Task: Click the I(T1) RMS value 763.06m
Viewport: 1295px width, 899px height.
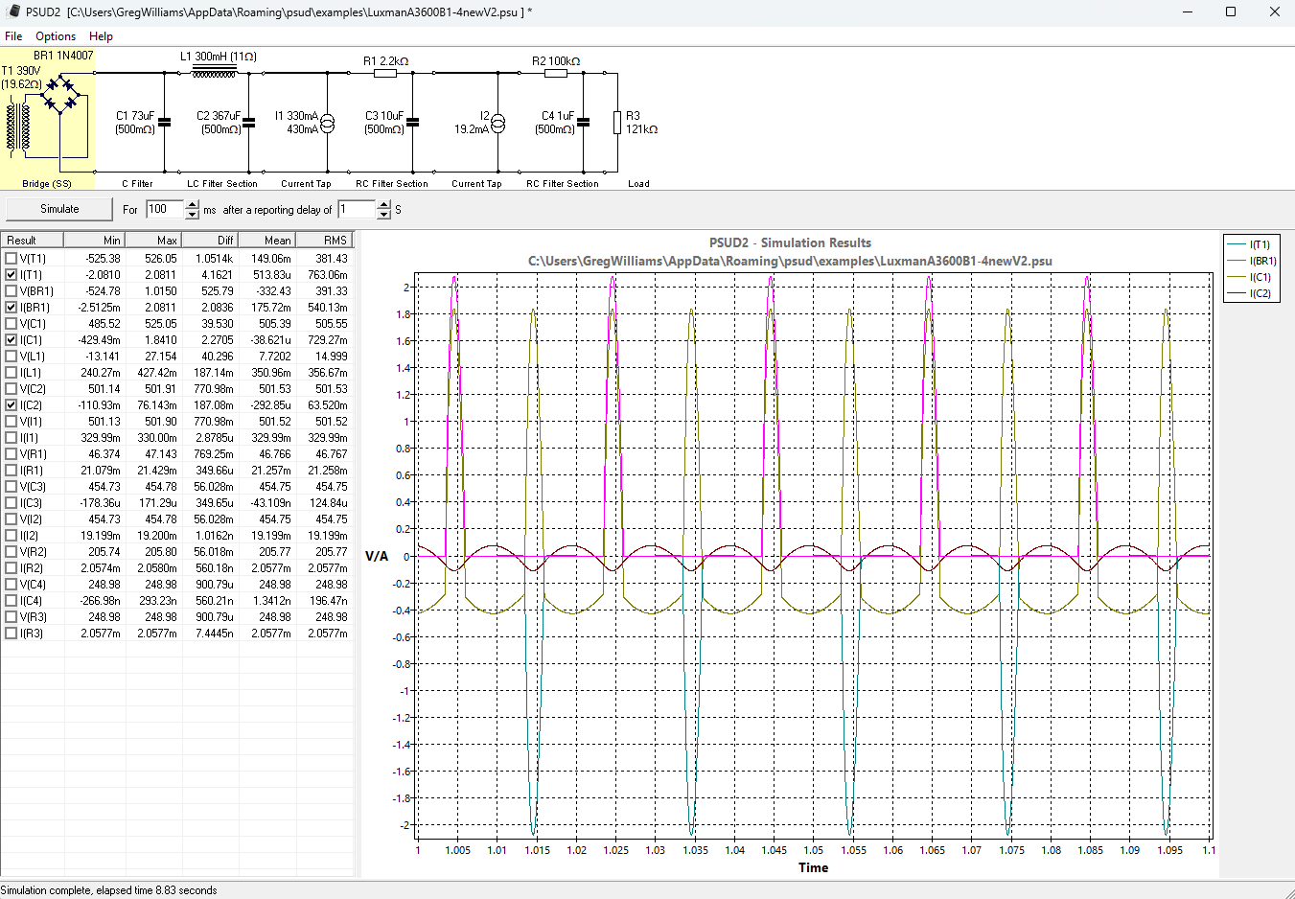Action: (x=328, y=275)
